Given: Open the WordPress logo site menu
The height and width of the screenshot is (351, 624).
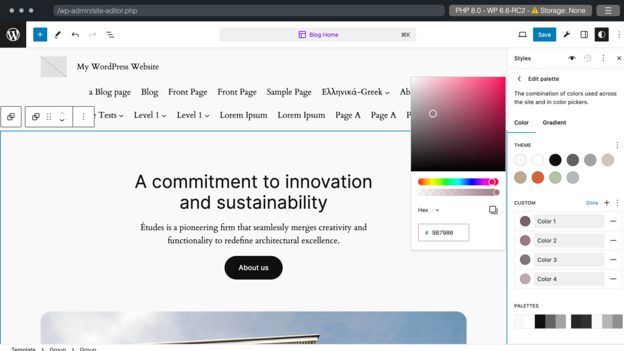Looking at the screenshot, I should pos(13,35).
